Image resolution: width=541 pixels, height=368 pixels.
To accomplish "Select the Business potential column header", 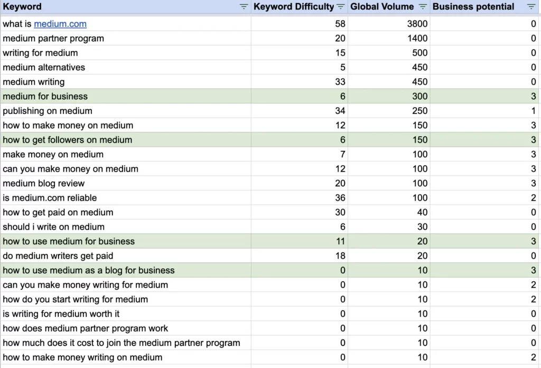I will [473, 7].
